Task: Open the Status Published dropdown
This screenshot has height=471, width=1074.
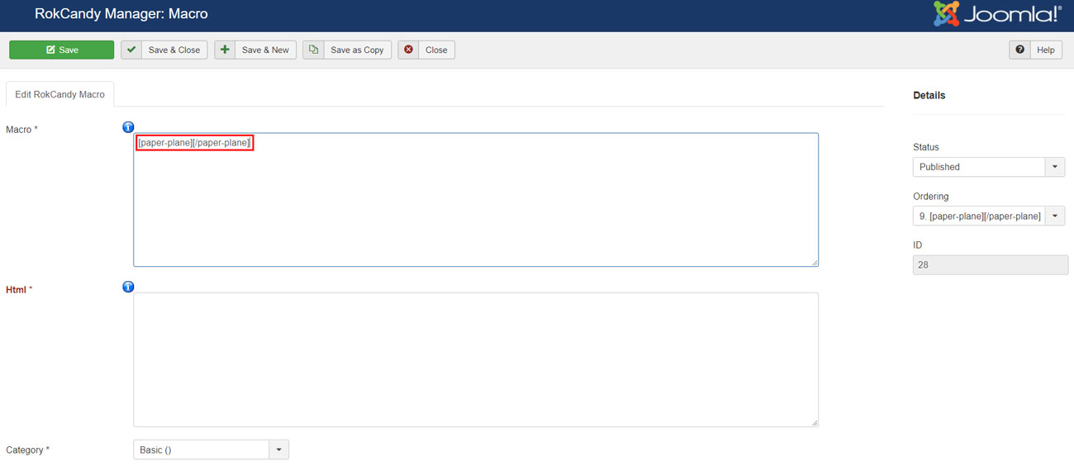Action: tap(989, 167)
